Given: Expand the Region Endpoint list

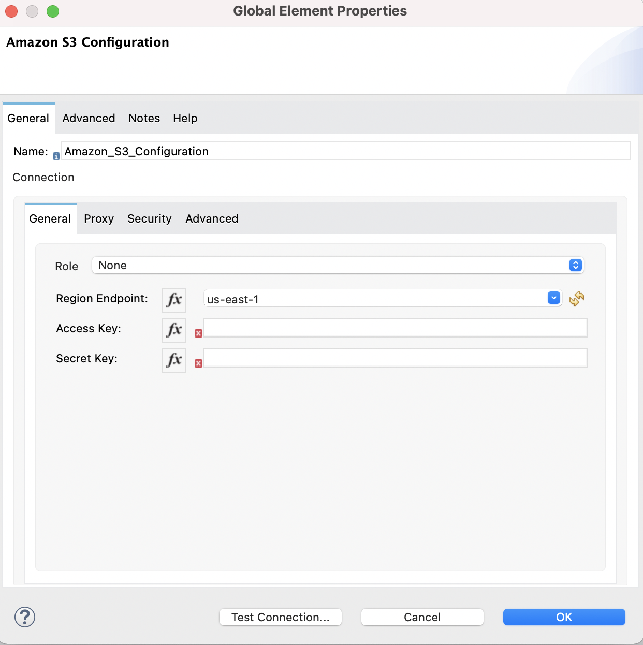Looking at the screenshot, I should [553, 298].
